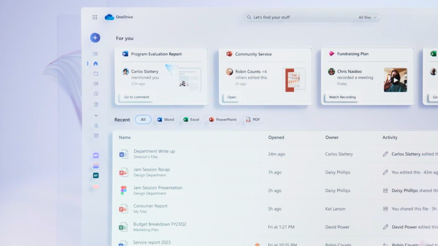Screen dimensions: 438x246
Task: Click Watch Recording on the Fundraising Plan card
Action: pos(342,97)
